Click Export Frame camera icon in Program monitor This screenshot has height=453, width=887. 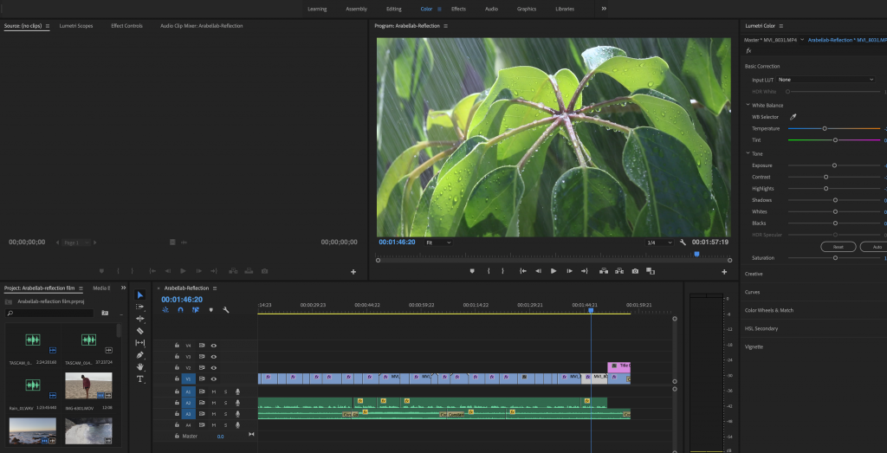[635, 271]
